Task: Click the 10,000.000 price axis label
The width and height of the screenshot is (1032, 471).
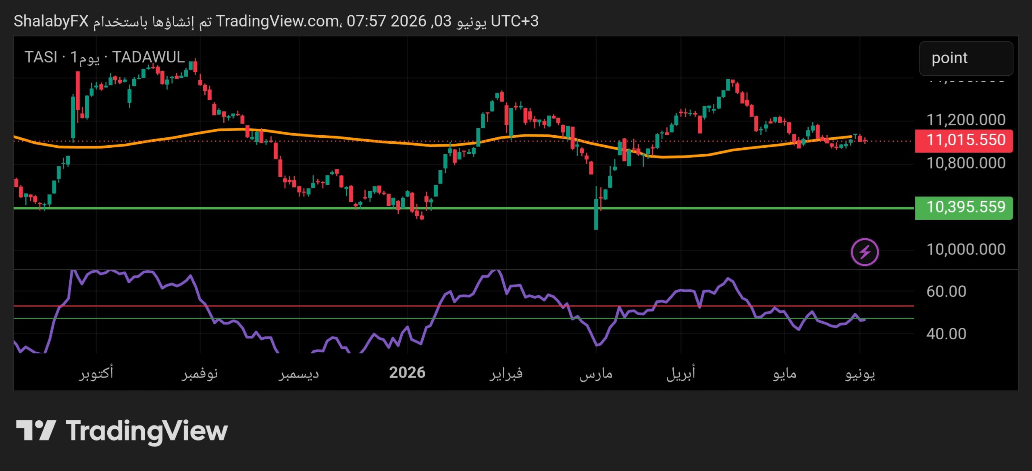Action: 966,250
